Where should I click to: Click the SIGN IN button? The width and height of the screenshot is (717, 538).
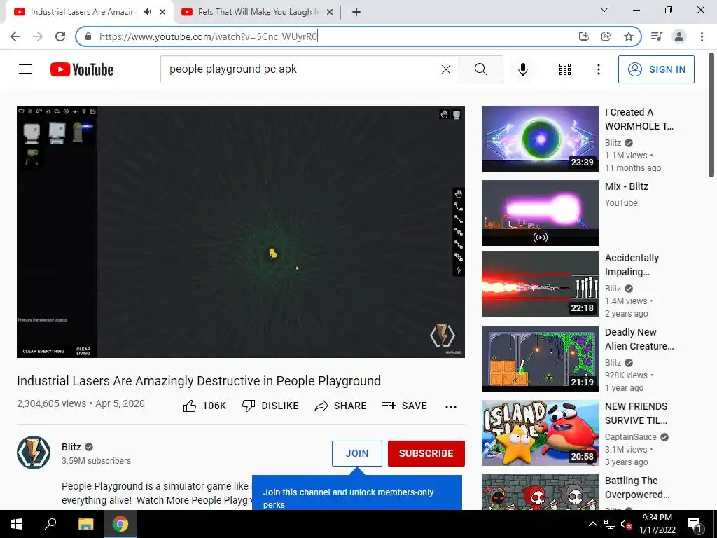(x=656, y=69)
